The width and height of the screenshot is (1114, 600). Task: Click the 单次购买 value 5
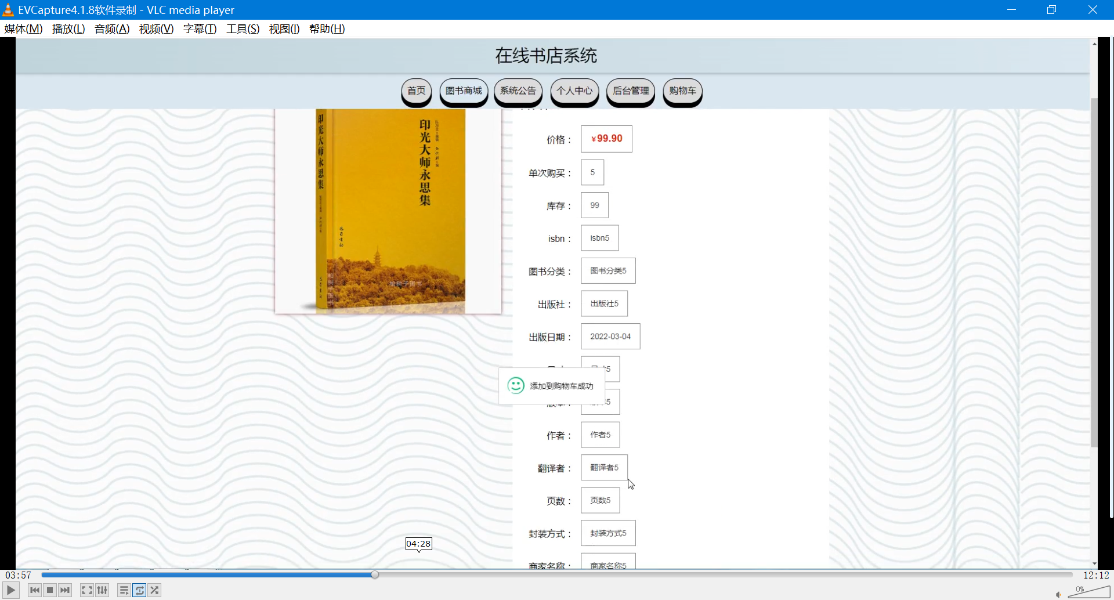(592, 172)
